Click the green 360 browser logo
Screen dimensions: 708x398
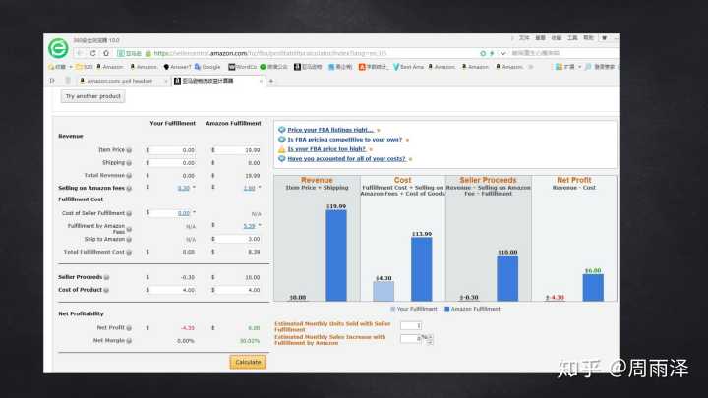tap(58, 48)
